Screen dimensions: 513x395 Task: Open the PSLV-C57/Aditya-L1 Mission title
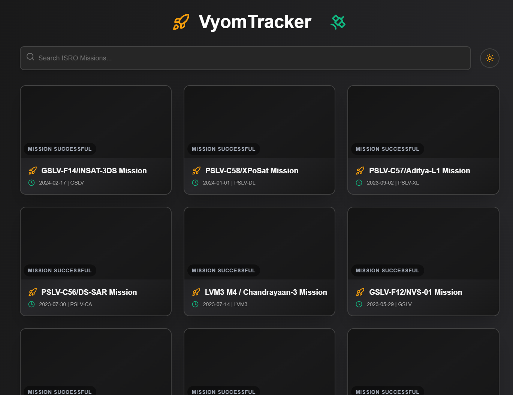click(x=420, y=171)
